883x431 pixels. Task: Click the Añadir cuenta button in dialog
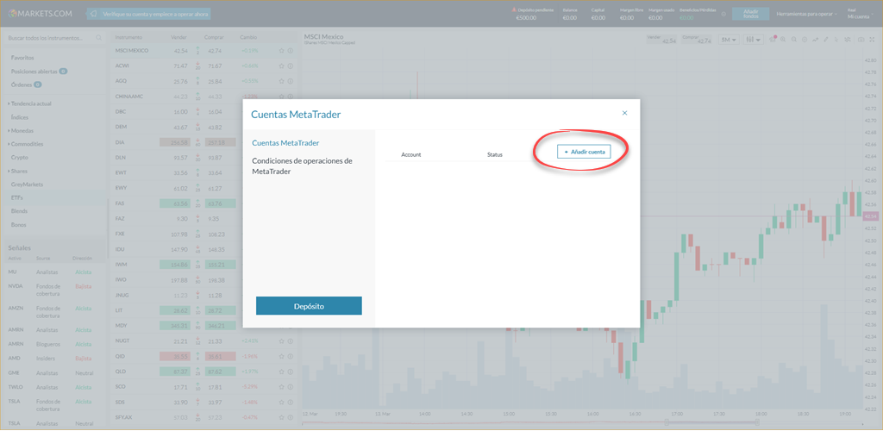(584, 152)
